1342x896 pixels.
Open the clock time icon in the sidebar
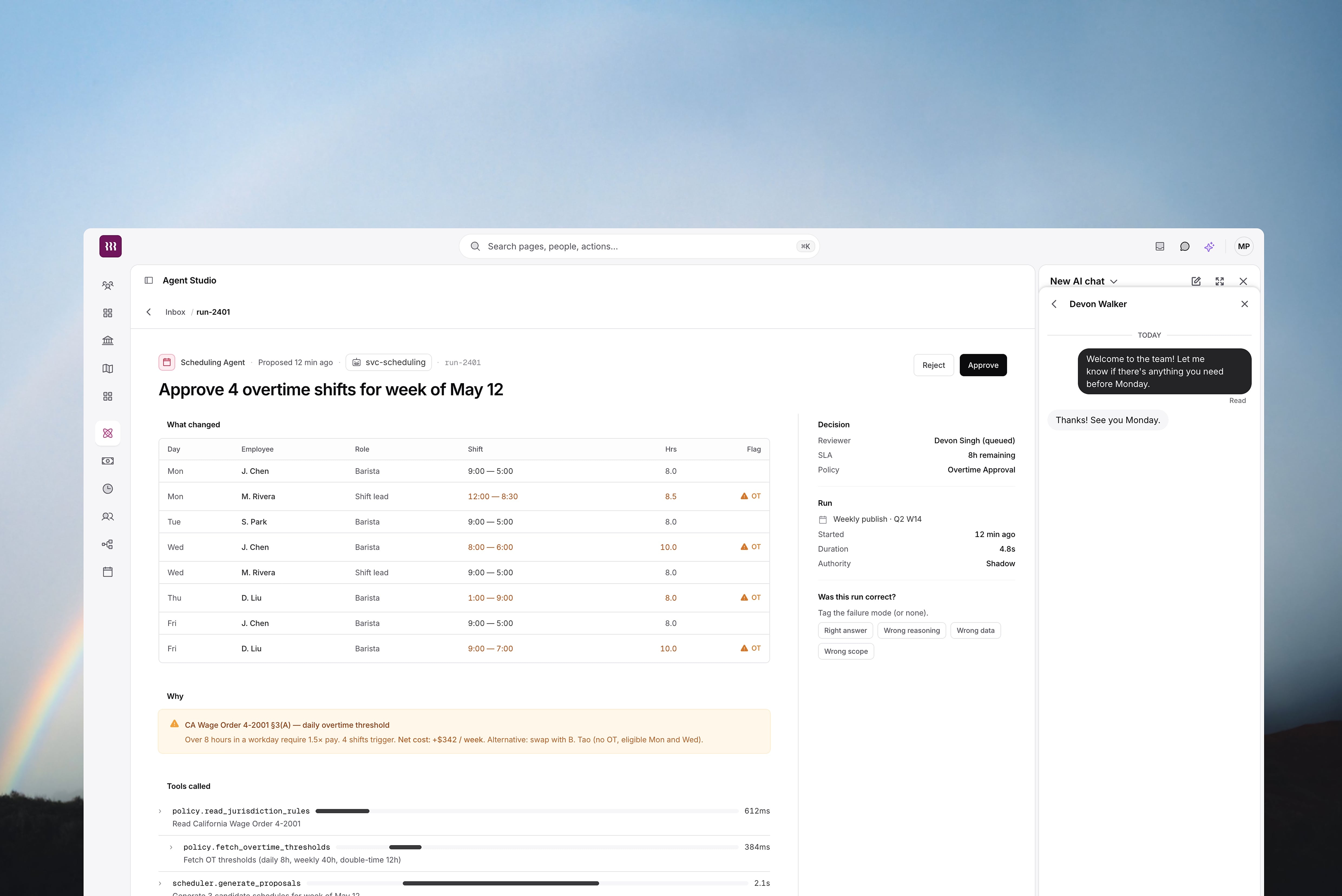pos(107,489)
